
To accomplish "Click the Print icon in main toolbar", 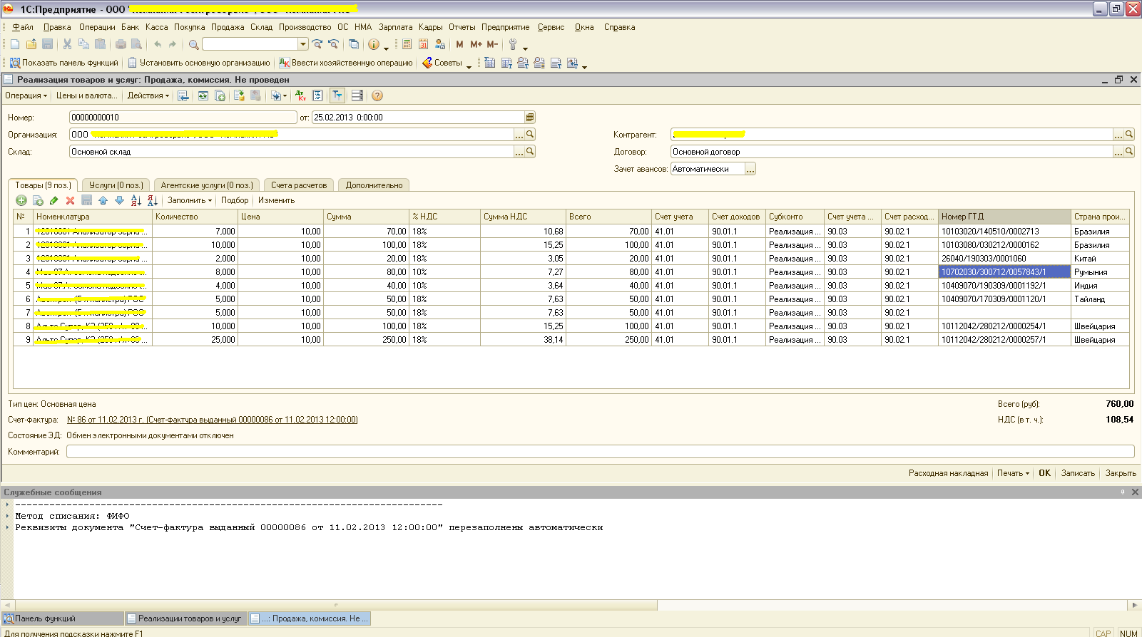I will [x=121, y=44].
